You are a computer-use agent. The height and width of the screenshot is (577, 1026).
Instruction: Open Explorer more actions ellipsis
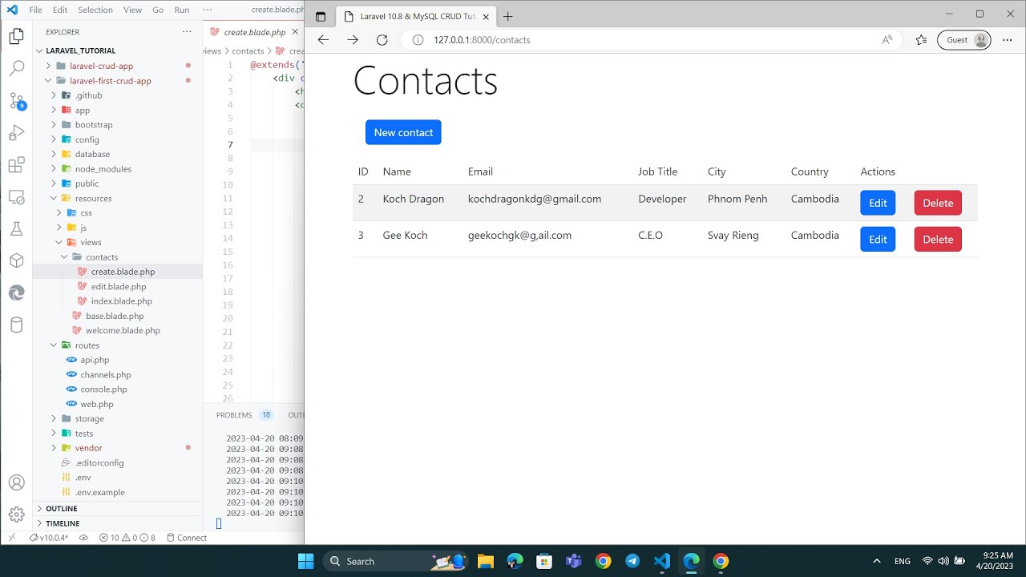[x=187, y=32]
